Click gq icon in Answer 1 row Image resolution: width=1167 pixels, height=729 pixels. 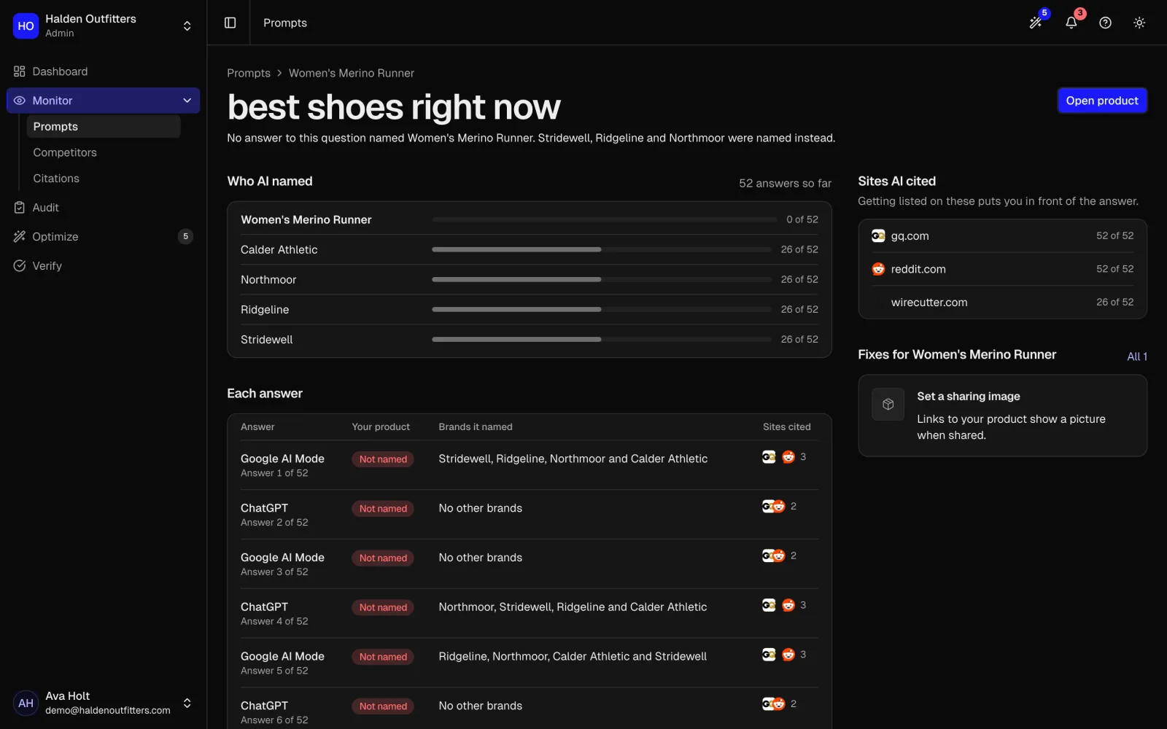coord(769,457)
